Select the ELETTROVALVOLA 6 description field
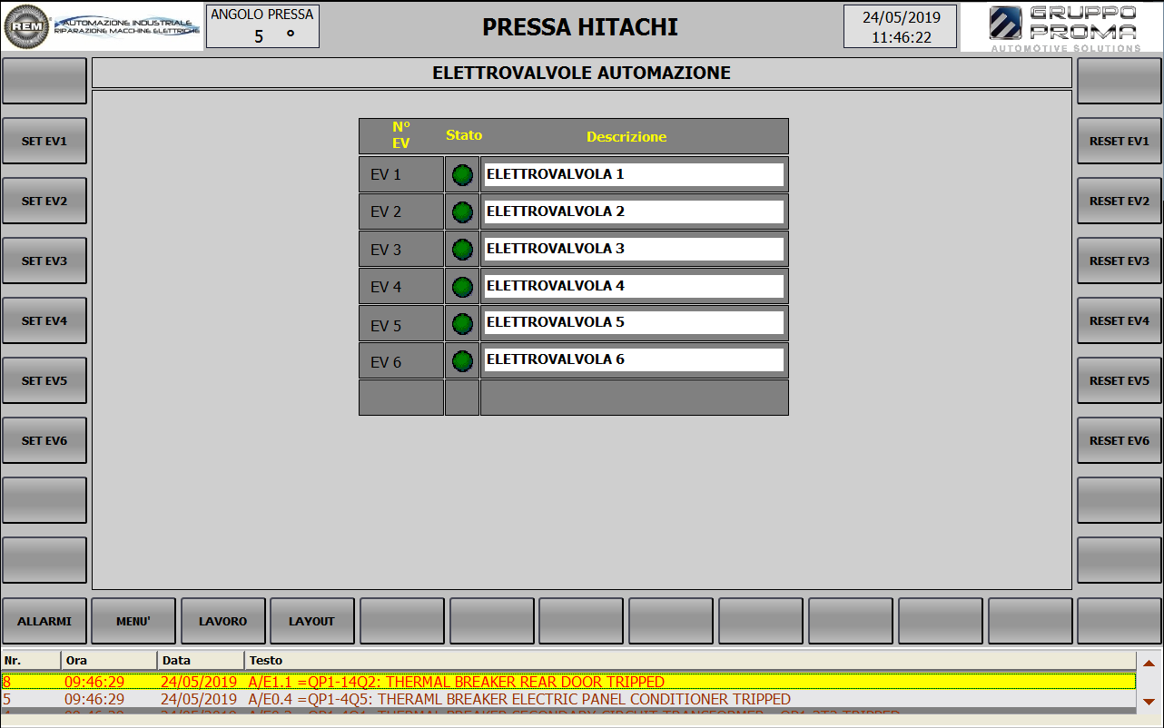The height and width of the screenshot is (728, 1164). point(634,359)
